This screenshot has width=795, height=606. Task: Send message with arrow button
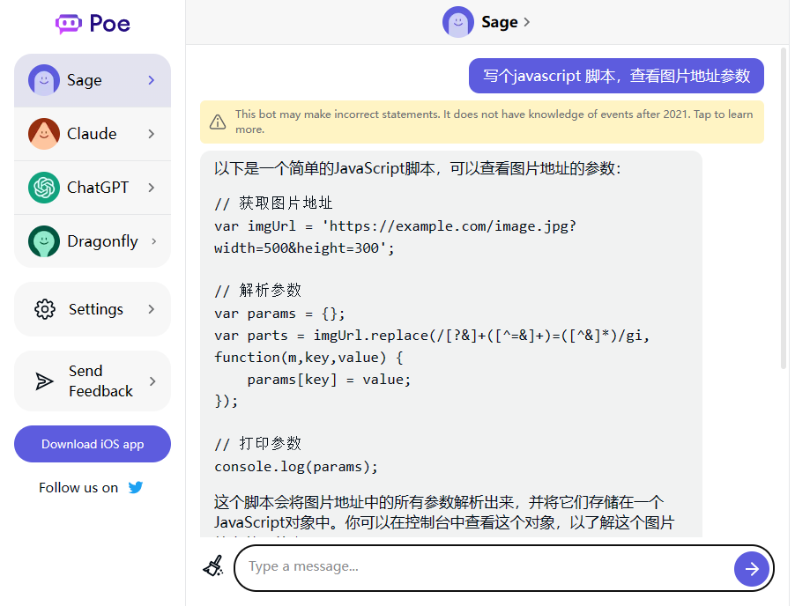click(752, 569)
